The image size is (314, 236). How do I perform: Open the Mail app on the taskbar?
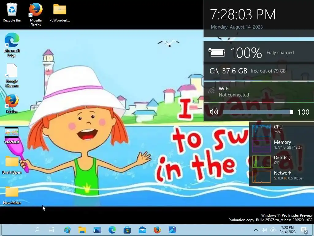click(142, 230)
